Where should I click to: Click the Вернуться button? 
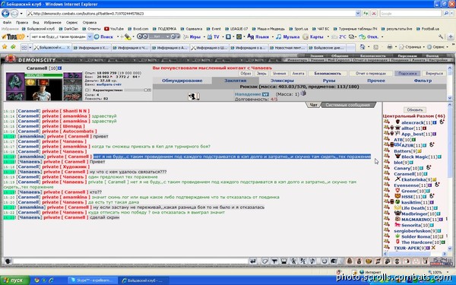click(434, 74)
